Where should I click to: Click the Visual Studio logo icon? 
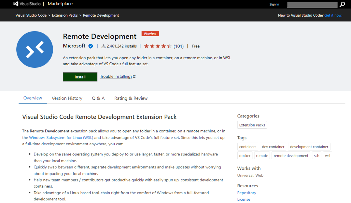pyautogui.click(x=16, y=4)
